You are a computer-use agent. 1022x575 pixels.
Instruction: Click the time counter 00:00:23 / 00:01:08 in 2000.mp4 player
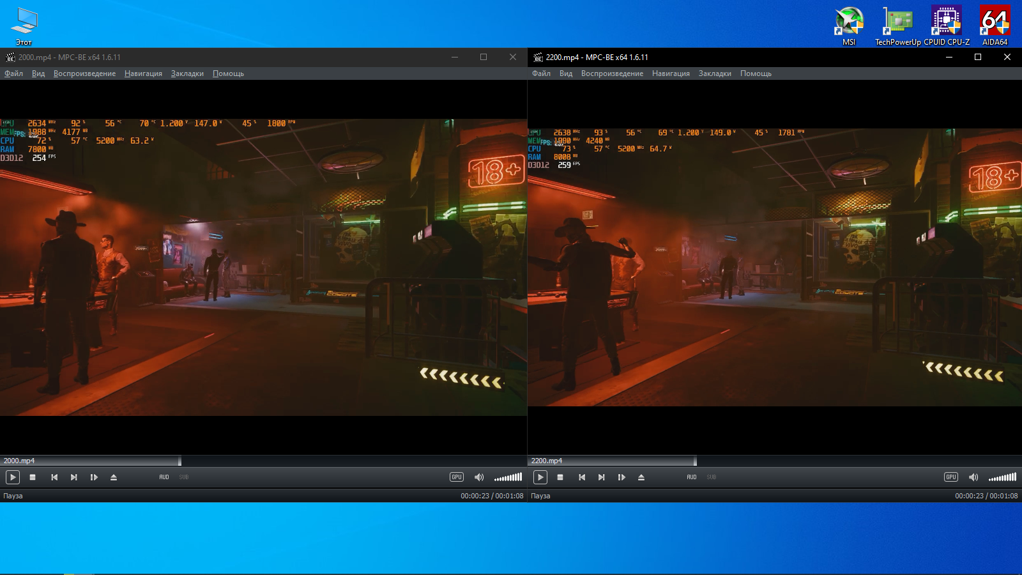pyautogui.click(x=492, y=496)
